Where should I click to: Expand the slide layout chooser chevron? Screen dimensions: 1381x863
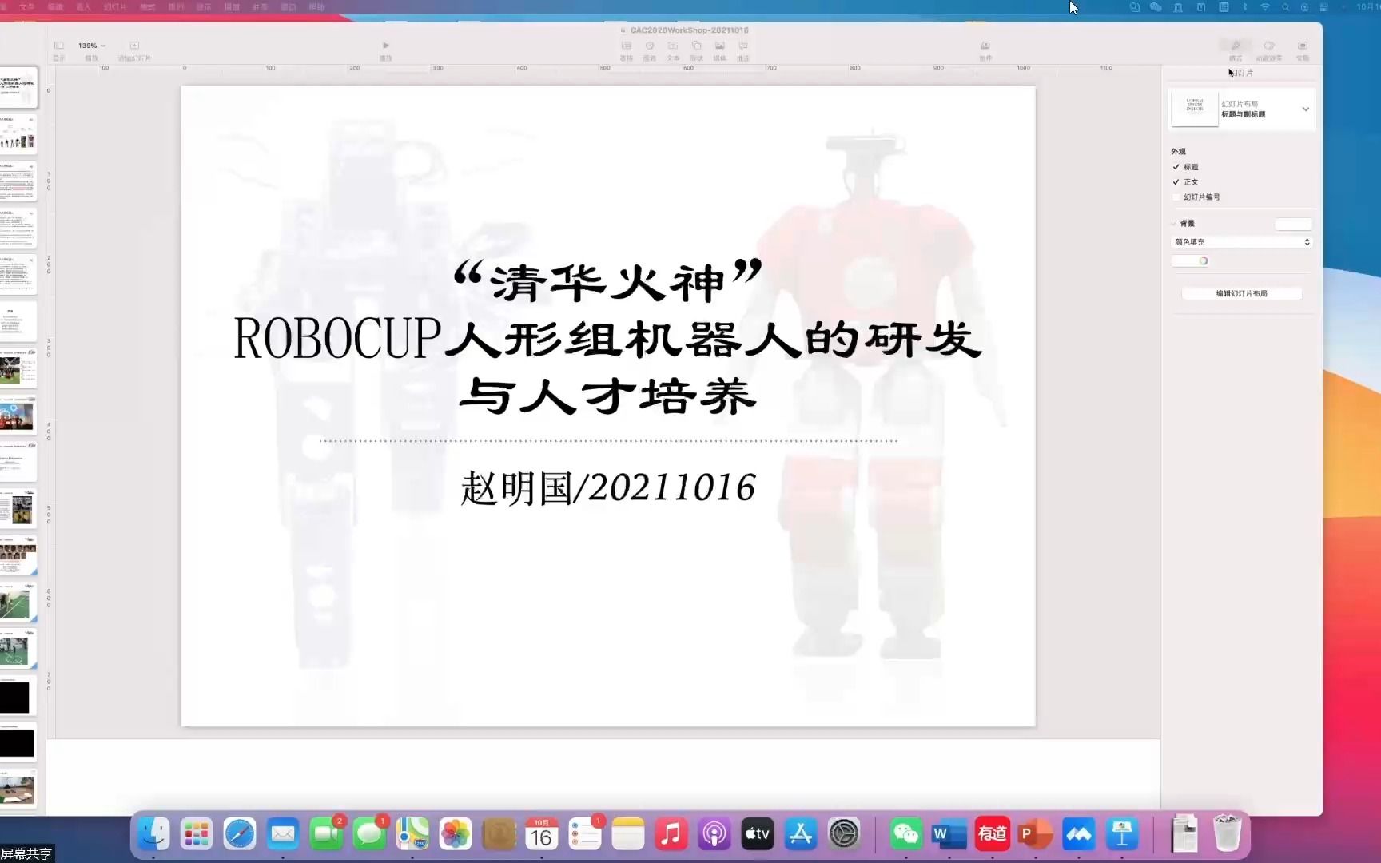[x=1306, y=109]
